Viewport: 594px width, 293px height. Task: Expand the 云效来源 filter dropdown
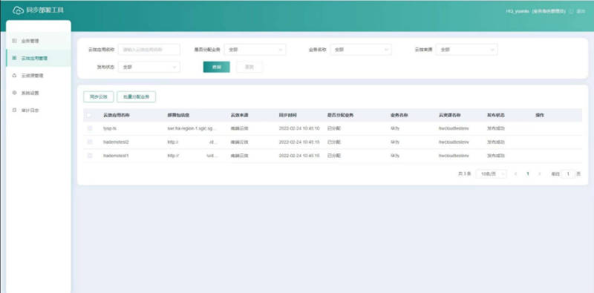tap(466, 50)
